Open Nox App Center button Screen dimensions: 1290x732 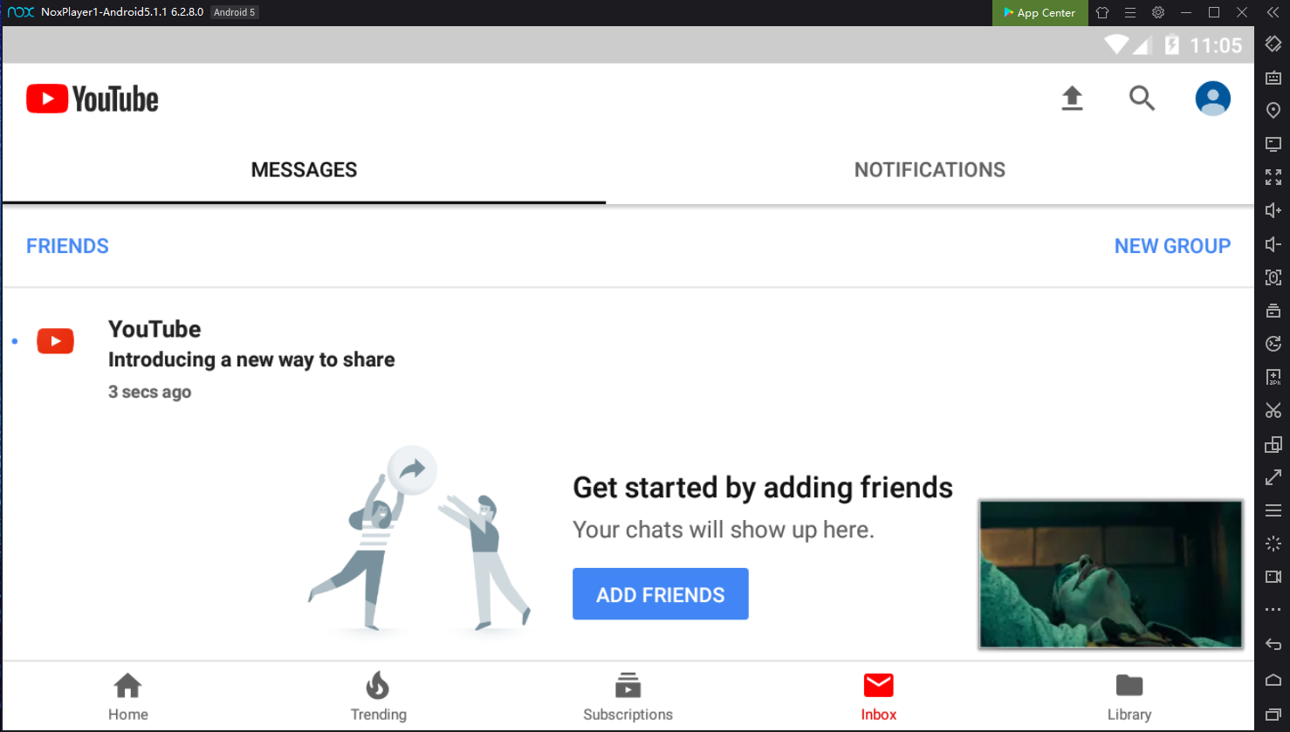click(1040, 12)
